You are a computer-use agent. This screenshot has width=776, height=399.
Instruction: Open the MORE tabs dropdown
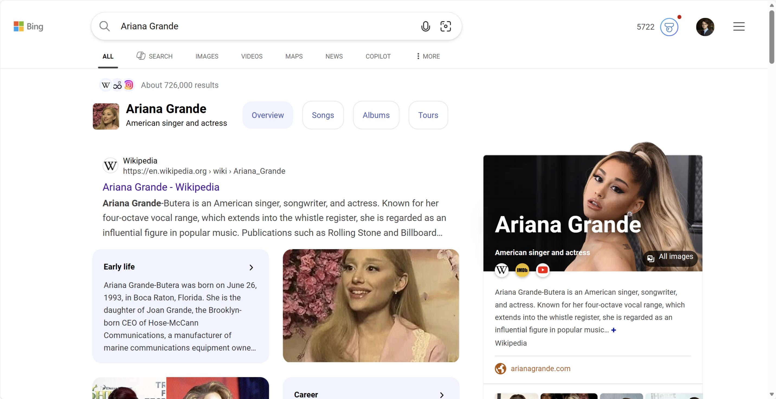coord(428,56)
